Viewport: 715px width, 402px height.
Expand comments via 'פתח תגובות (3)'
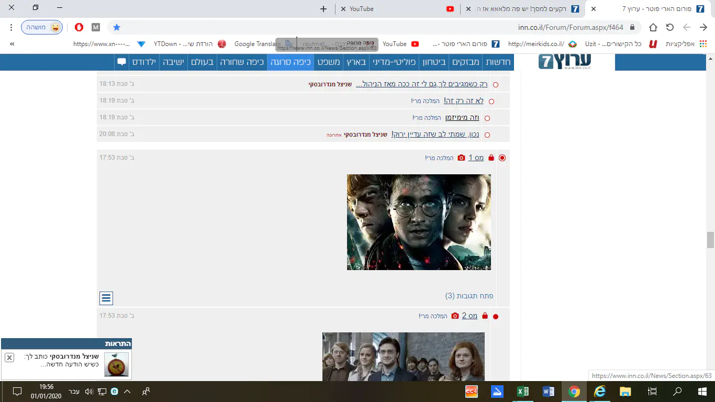pos(469,296)
